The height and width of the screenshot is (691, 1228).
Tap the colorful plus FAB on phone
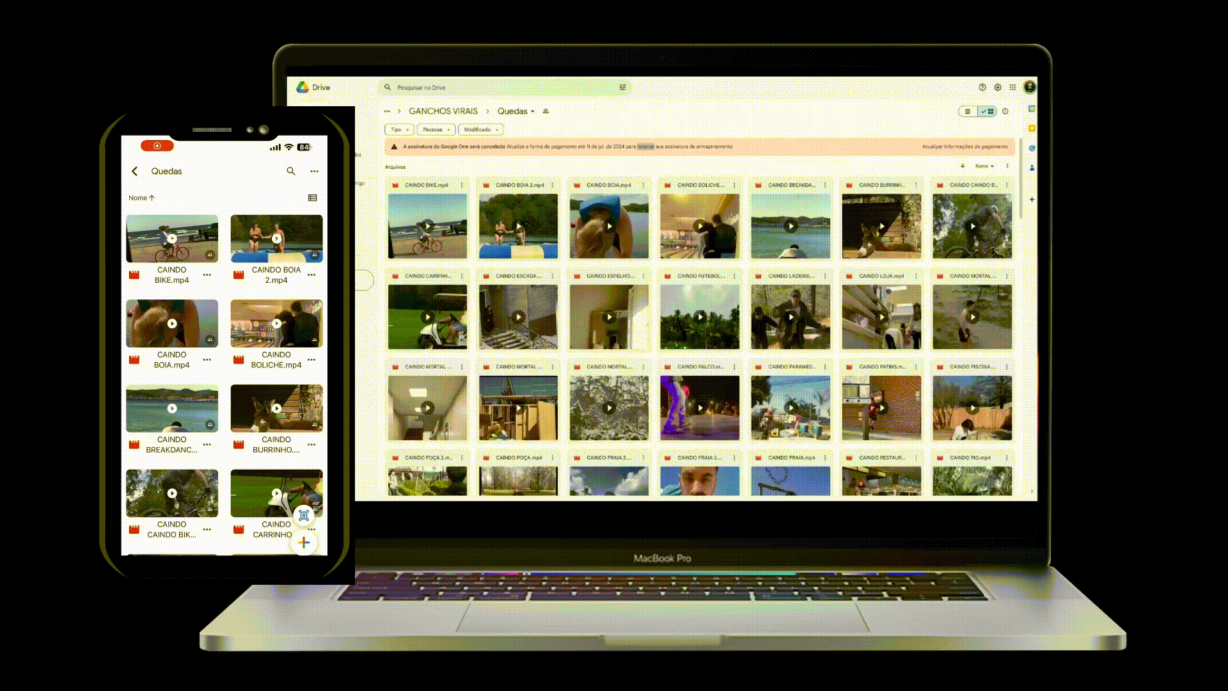click(304, 543)
